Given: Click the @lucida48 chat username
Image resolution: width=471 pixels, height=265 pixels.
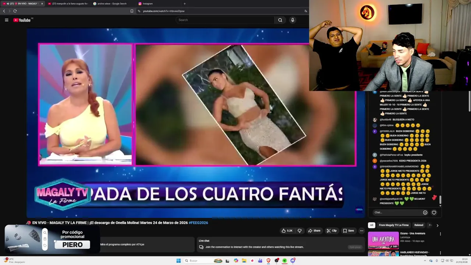Looking at the screenshot, I should pyautogui.click(x=386, y=120).
